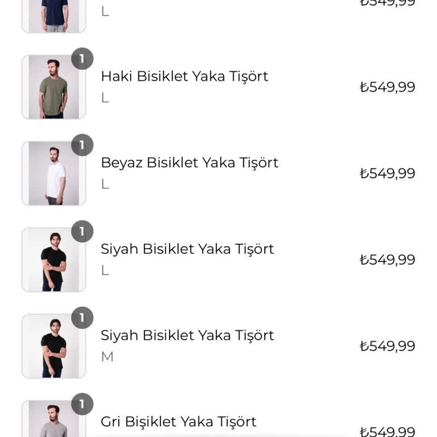This screenshot has height=437, width=437.
Task: Click the size L label under Beyaz t-shirt
Action: (x=105, y=184)
